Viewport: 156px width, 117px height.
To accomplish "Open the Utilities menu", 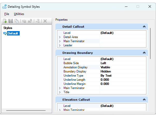I will point(19,14).
